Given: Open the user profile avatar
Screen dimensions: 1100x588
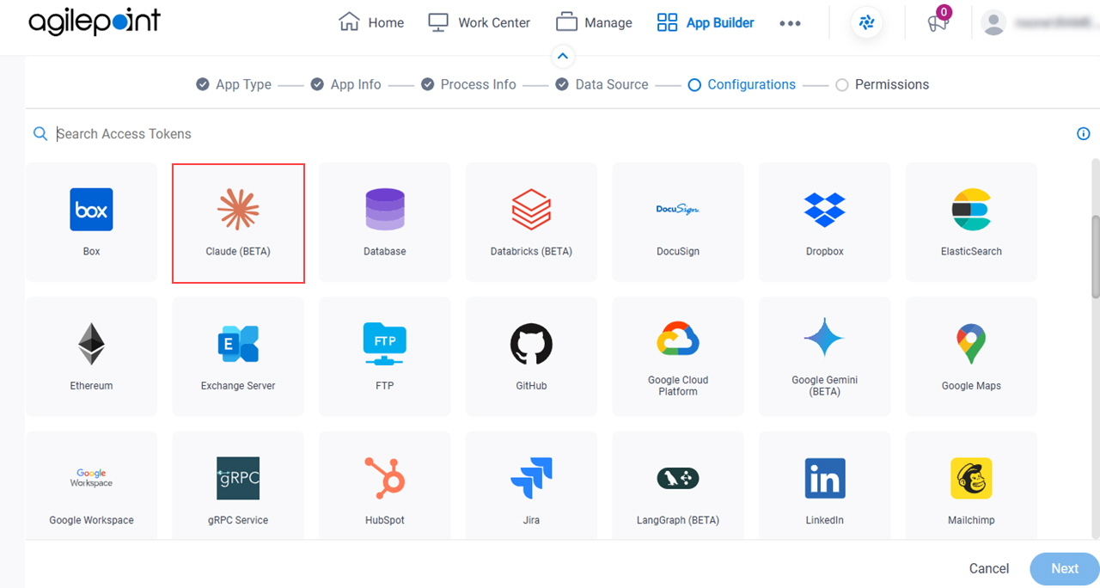Looking at the screenshot, I should click(x=993, y=23).
